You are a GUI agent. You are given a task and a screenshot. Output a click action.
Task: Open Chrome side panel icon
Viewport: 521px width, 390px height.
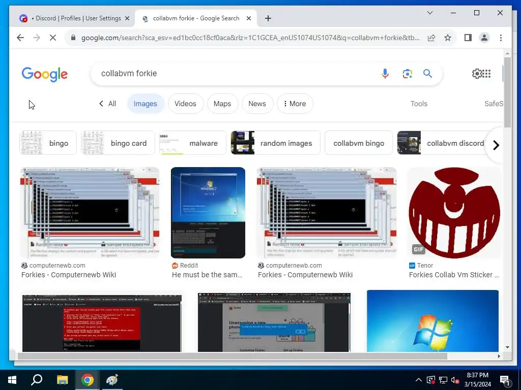(468, 38)
